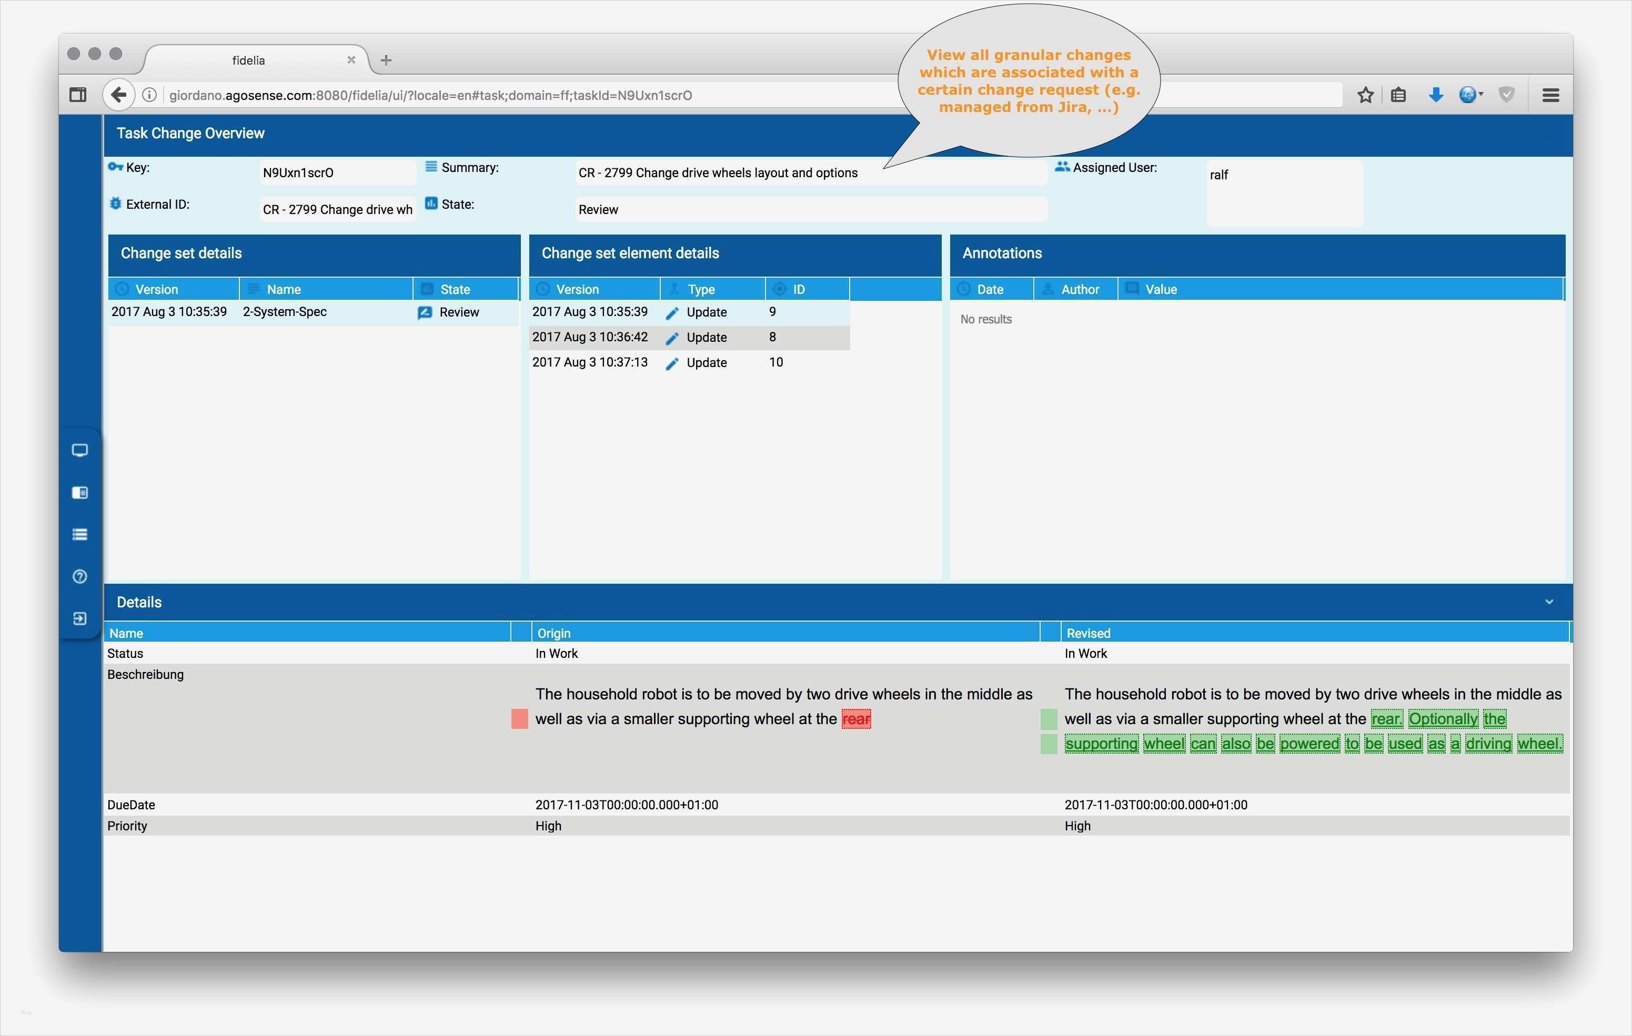Bookmark page with the star icon

click(1365, 95)
